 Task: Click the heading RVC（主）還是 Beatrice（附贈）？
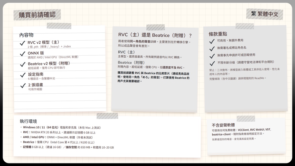coord(155,35)
